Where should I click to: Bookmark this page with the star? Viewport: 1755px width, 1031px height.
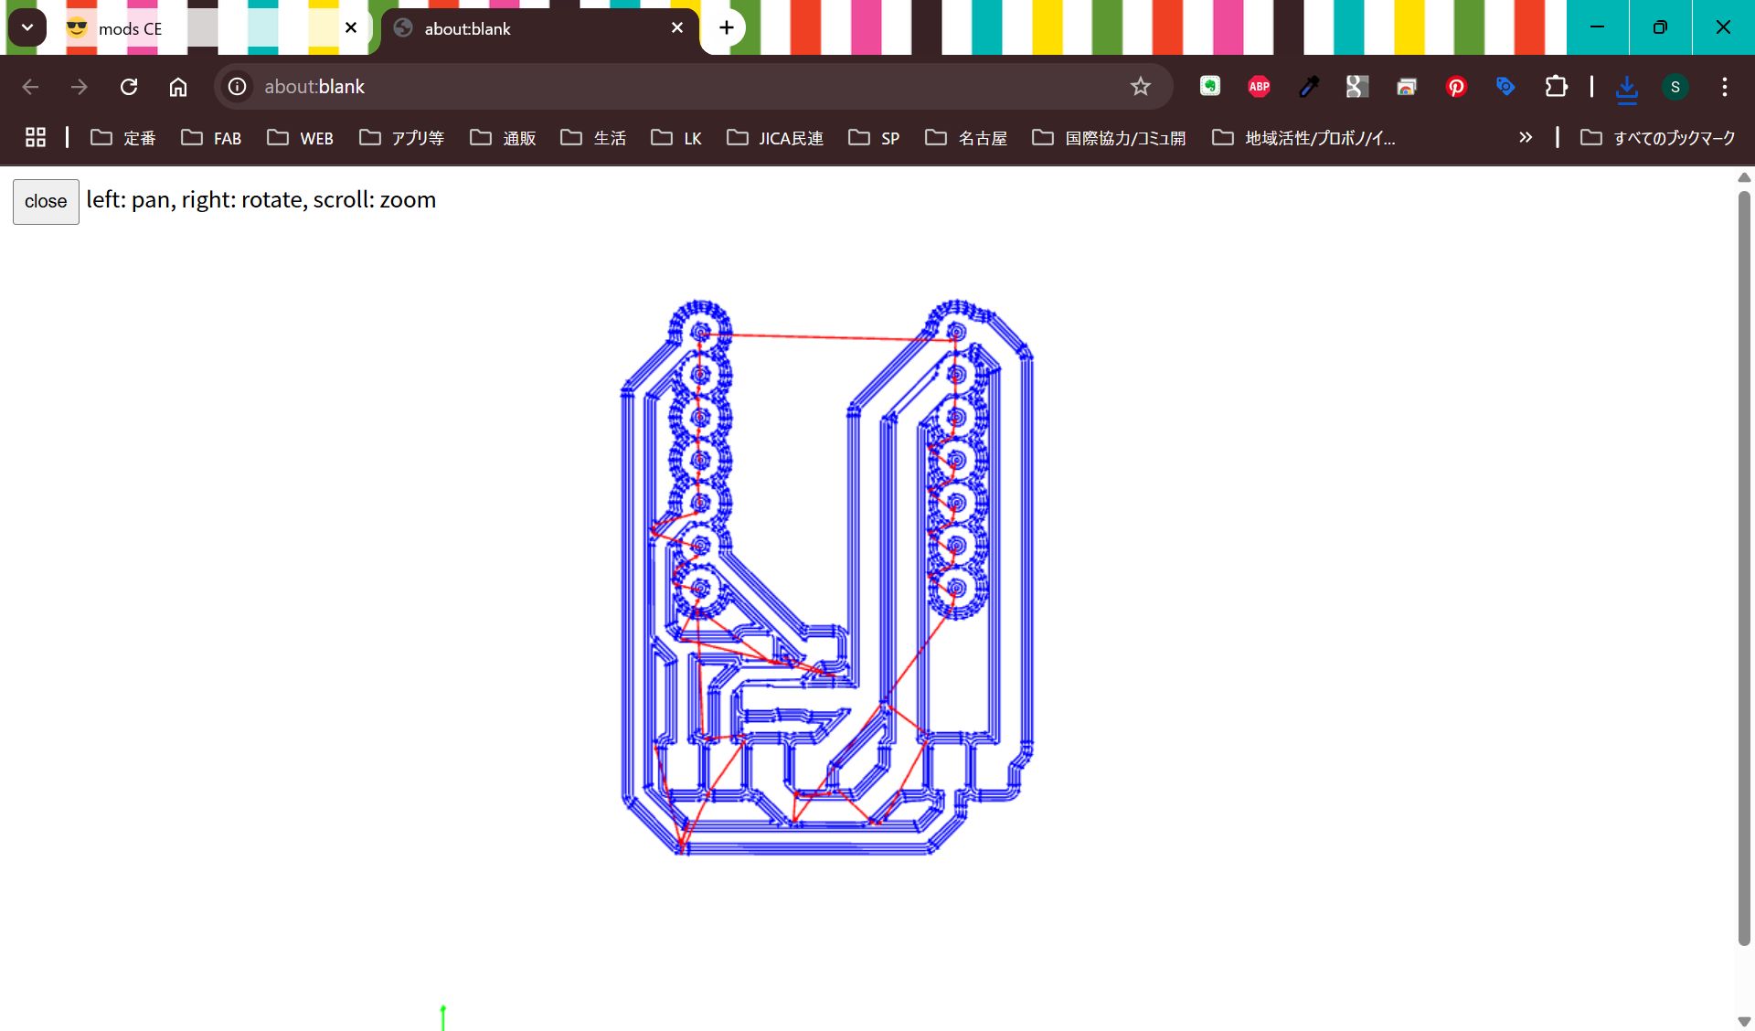click(x=1141, y=87)
